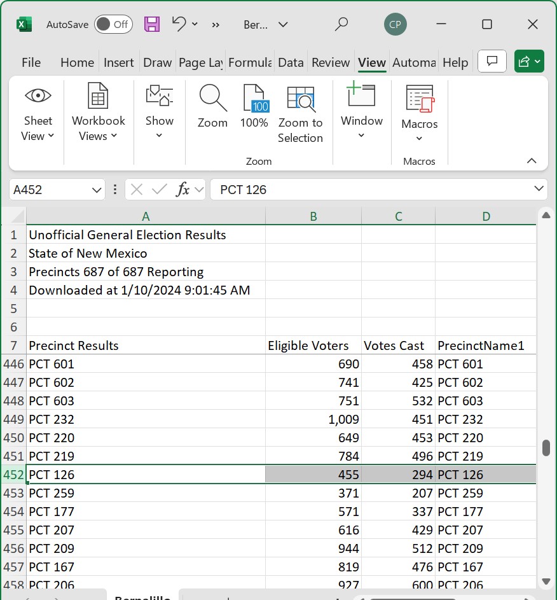Switch to the Home tab
The image size is (557, 600).
[77, 62]
